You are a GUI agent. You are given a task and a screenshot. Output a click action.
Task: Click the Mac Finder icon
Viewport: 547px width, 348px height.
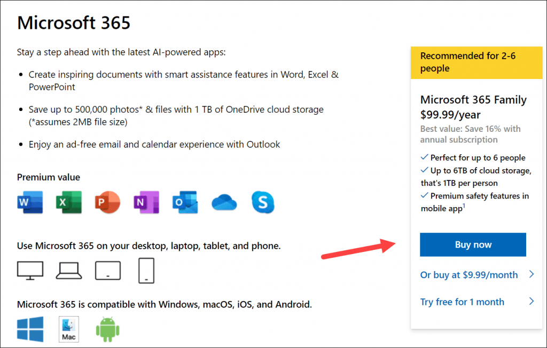(69, 329)
